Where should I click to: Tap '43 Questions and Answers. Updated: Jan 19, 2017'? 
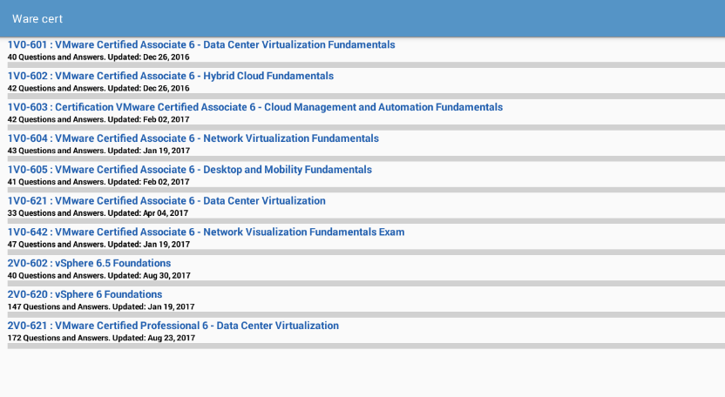click(98, 151)
